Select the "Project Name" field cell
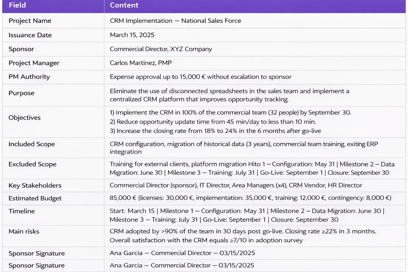 pyautogui.click(x=30, y=21)
